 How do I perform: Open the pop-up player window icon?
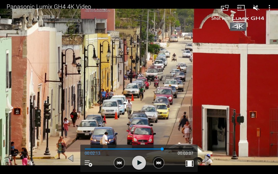coord(225,8)
